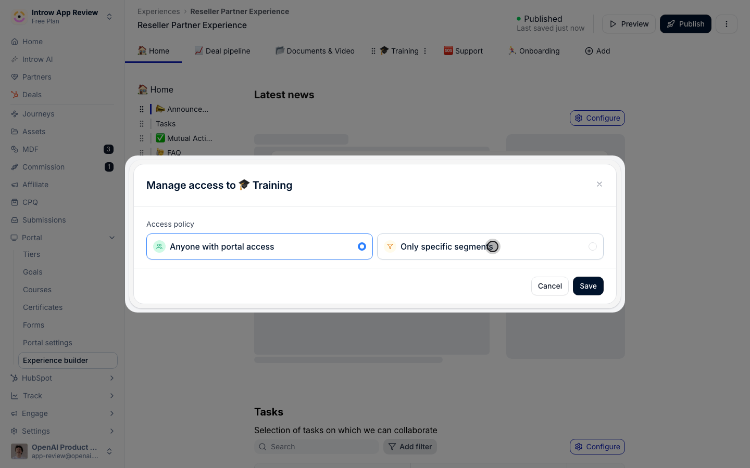The width and height of the screenshot is (750, 468).
Task: Click the Introw App Review logo
Action: tap(19, 17)
